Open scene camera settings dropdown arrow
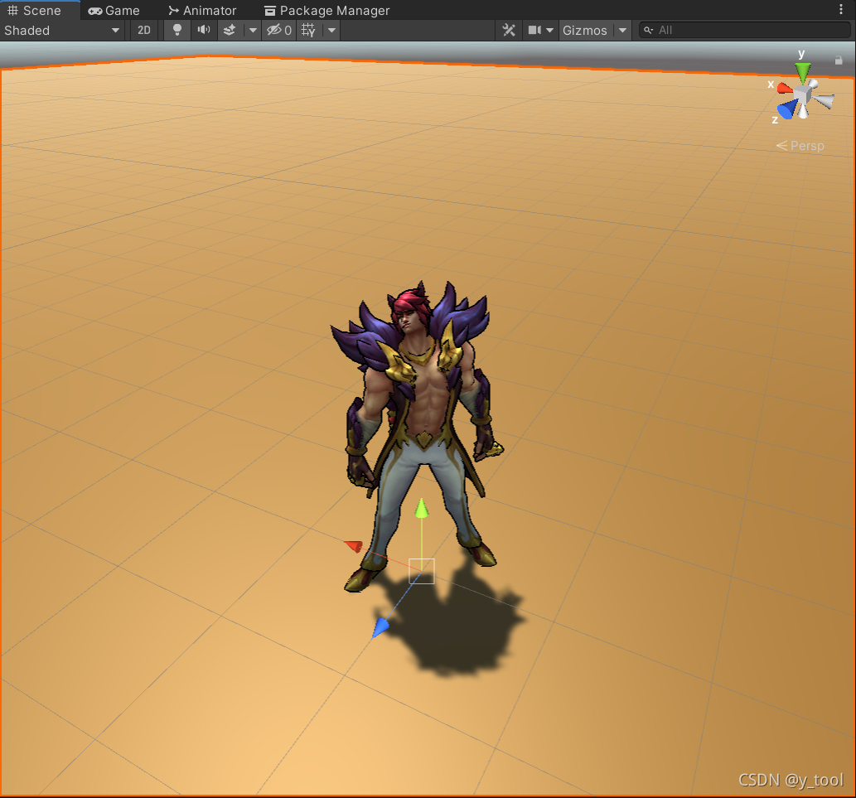Viewport: 856px width, 798px height. [549, 31]
